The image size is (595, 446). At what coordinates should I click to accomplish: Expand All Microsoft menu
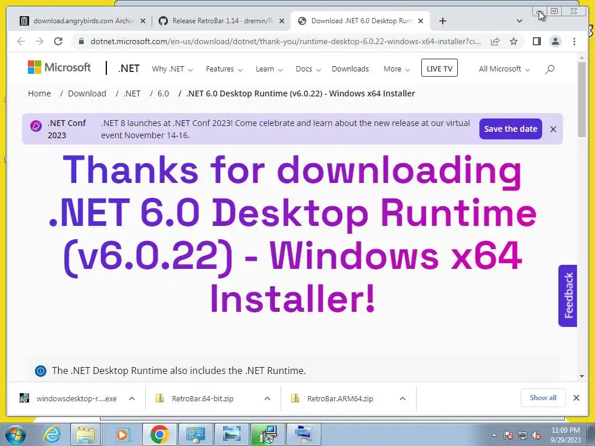[x=504, y=69]
